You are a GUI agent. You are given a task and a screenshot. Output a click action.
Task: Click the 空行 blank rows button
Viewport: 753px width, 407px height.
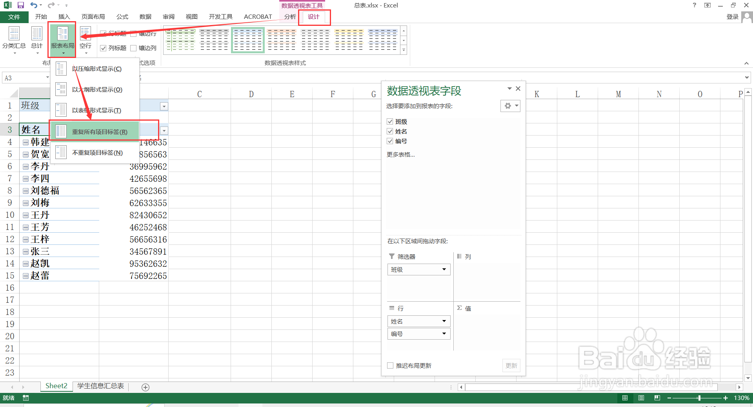coord(85,40)
